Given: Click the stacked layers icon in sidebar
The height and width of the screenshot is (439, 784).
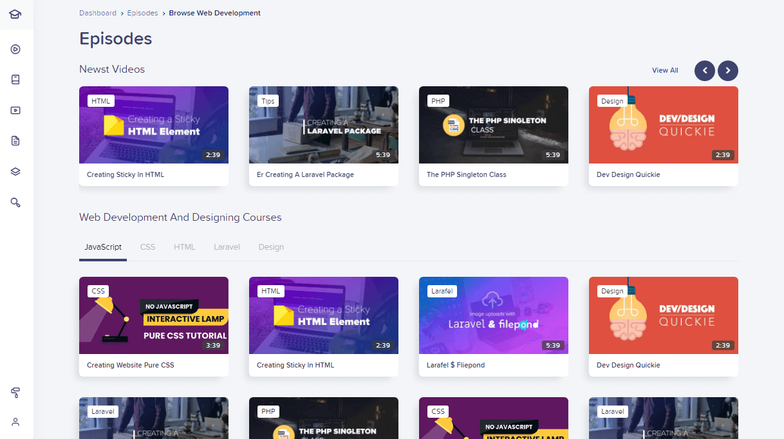Looking at the screenshot, I should point(15,171).
